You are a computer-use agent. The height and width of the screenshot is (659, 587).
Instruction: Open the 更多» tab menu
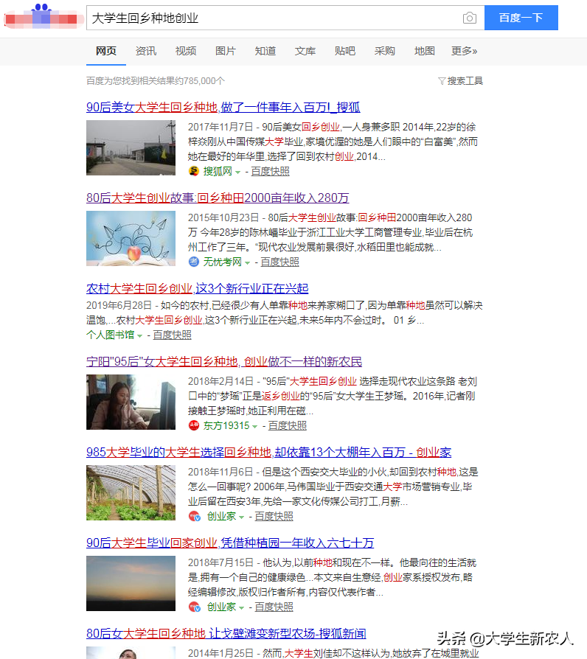465,51
